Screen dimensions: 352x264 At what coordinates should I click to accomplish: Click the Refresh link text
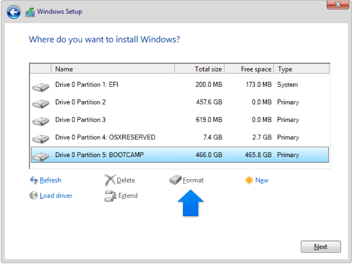pos(50,180)
